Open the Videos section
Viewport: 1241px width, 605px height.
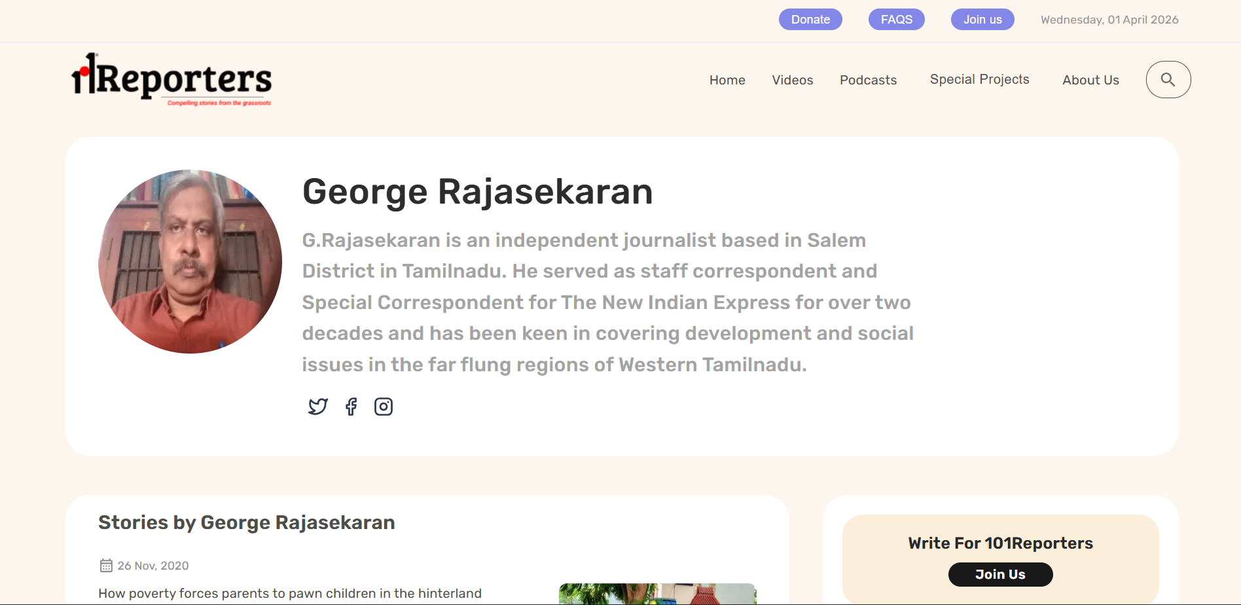point(792,80)
